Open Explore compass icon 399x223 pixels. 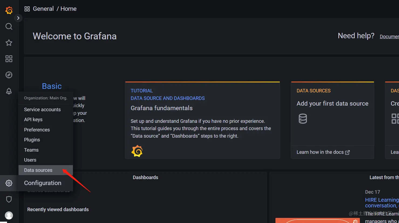coord(9,75)
